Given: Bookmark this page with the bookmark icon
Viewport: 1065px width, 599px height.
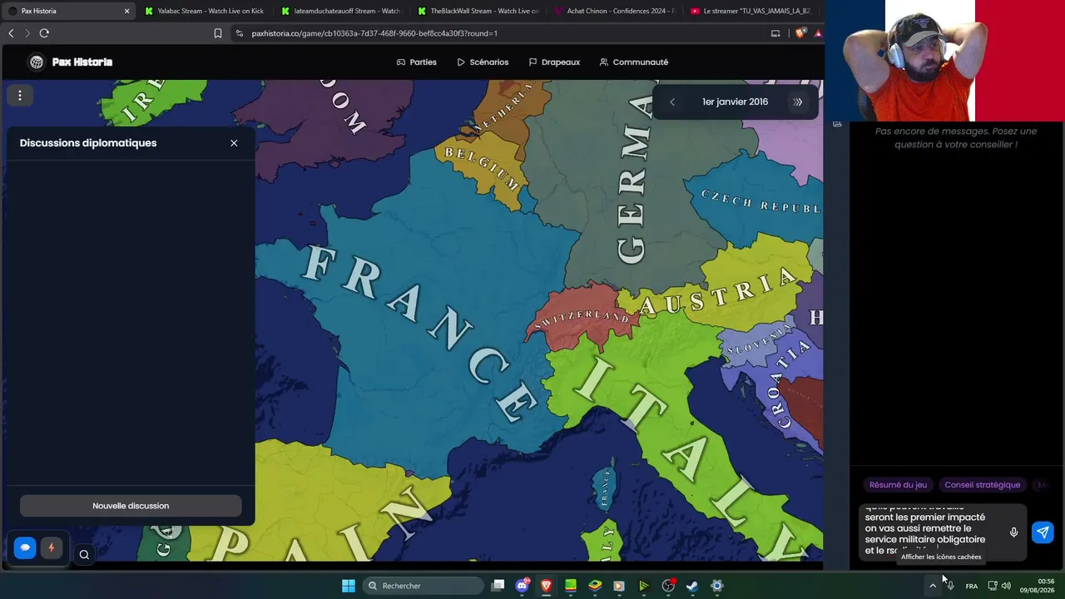Looking at the screenshot, I should (x=218, y=33).
